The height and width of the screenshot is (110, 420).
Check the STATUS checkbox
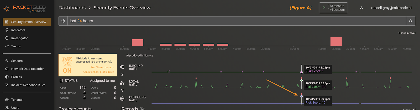click(x=61, y=81)
